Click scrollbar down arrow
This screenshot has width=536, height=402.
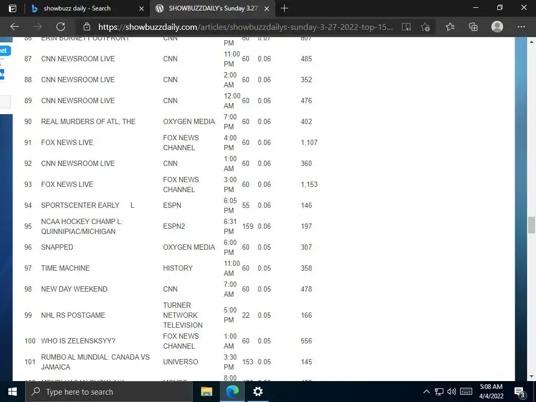[531, 377]
